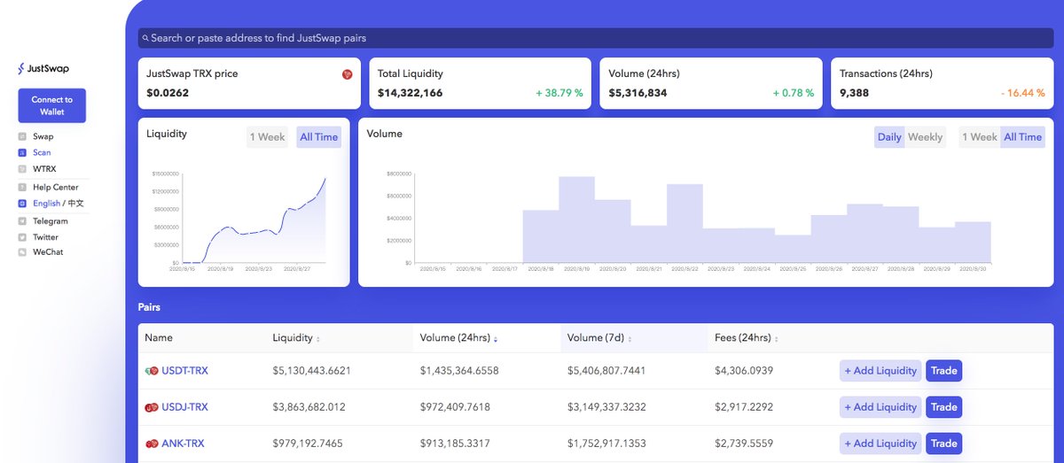The height and width of the screenshot is (463, 1064).
Task: Open the ANK-TRX pair
Action: (183, 444)
